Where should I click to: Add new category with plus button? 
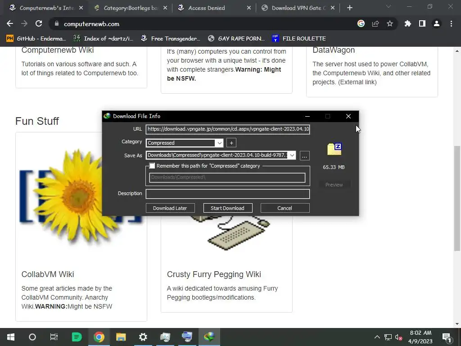[x=231, y=143]
